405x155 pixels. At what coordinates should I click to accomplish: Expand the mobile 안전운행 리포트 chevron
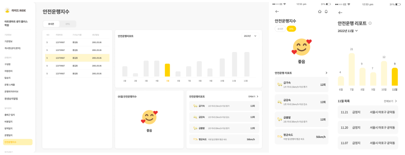coord(326,73)
